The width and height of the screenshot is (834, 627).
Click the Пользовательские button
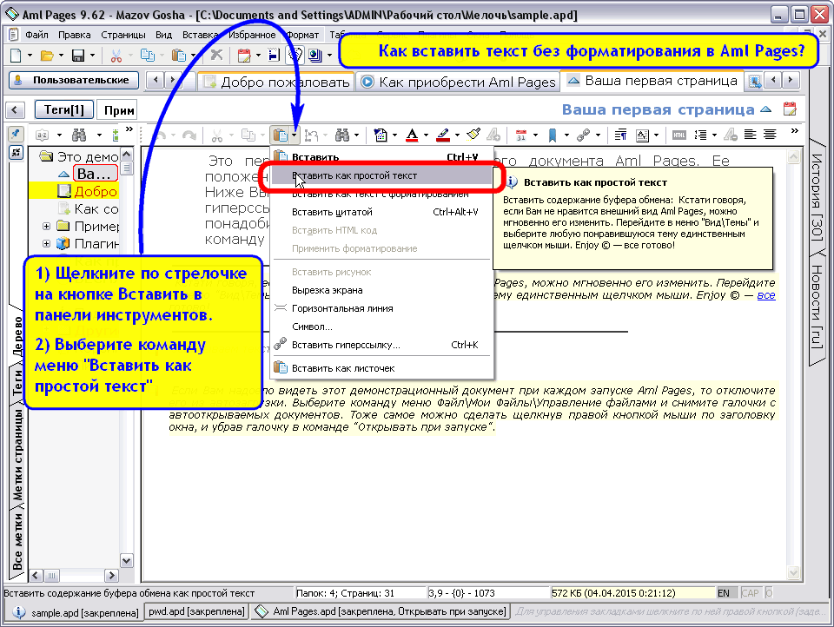click(x=73, y=80)
